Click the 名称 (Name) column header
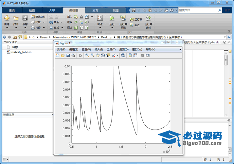This screenshot has width=234, height=164. click(x=15, y=47)
